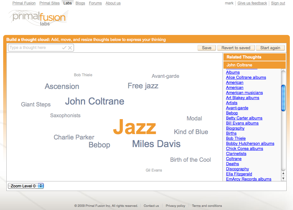The image size is (293, 210).
Task: Select the Bebop thought in the cloud
Action: pyautogui.click(x=99, y=145)
